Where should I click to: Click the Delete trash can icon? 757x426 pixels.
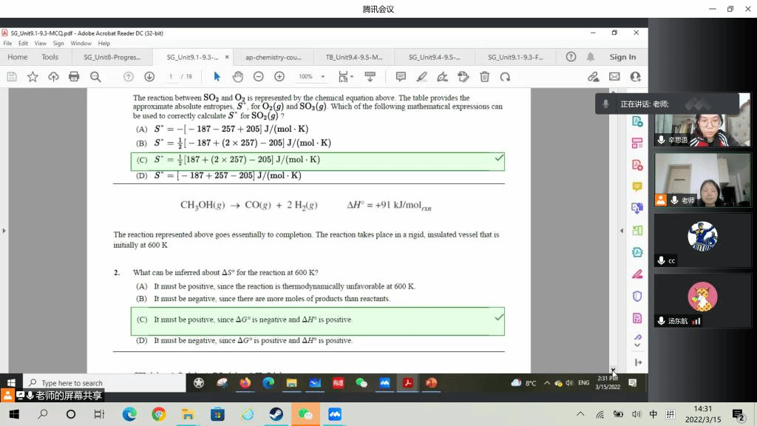484,77
